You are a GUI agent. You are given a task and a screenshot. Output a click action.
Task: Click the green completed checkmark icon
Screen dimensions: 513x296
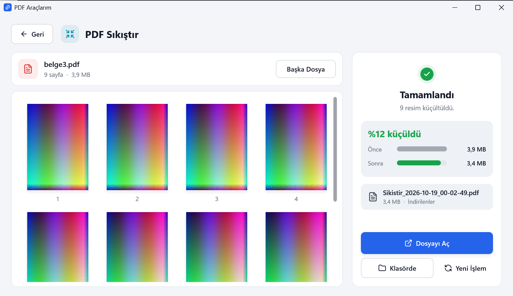pos(427,74)
